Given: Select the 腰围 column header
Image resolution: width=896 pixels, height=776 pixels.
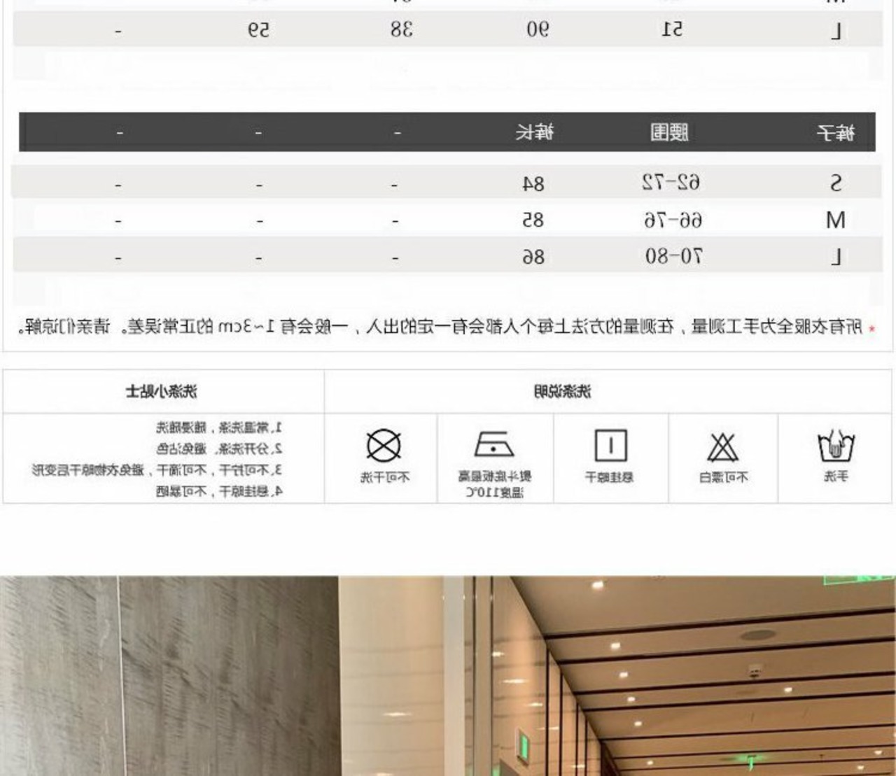Looking at the screenshot, I should click(670, 132).
